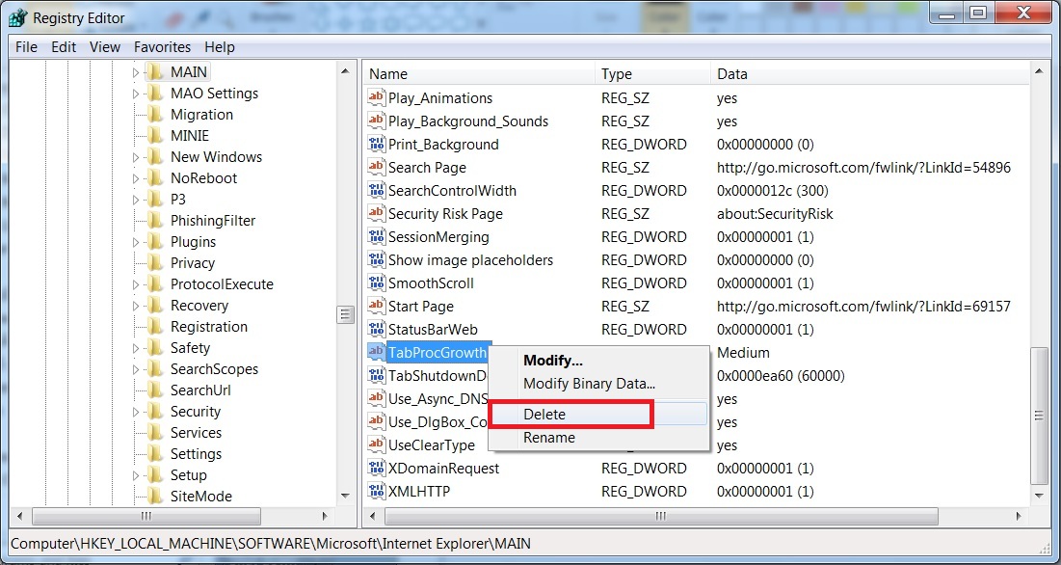Expand the Recovery key arrow
The width and height of the screenshot is (1061, 565).
(x=136, y=306)
